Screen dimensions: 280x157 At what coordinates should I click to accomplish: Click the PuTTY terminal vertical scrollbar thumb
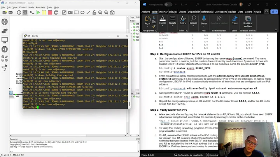point(129,104)
